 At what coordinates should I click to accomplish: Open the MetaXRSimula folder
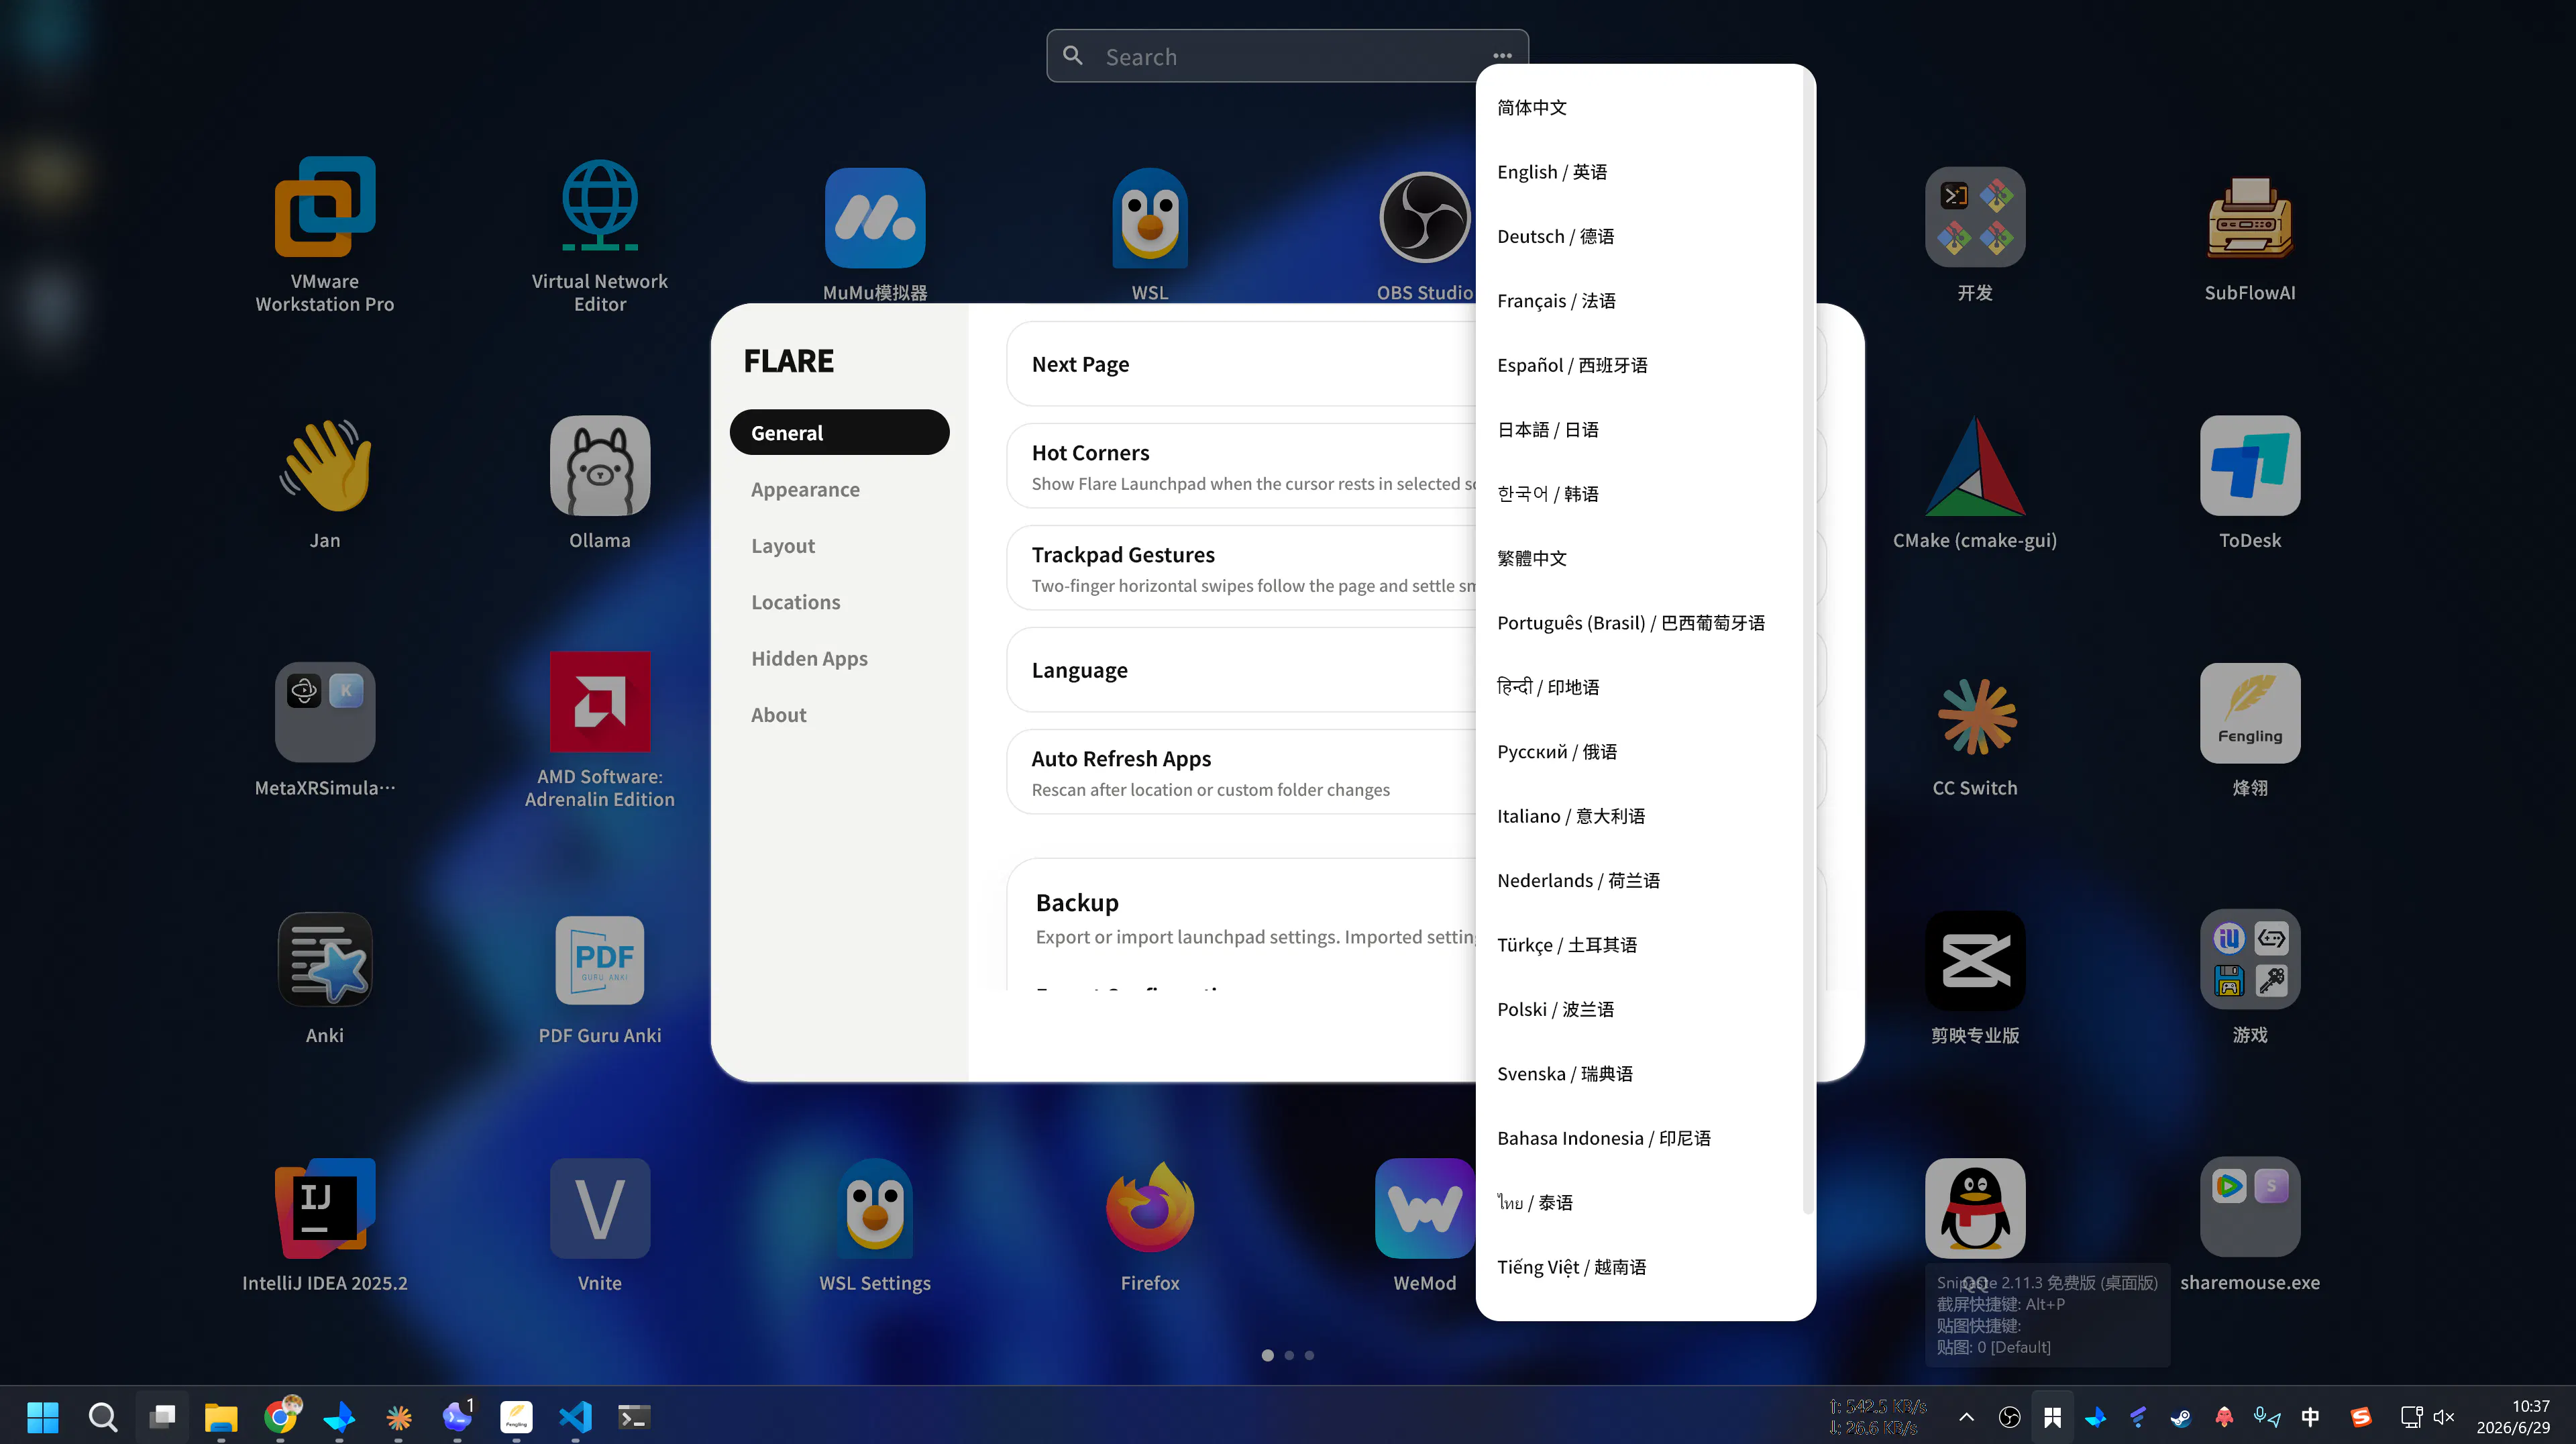click(325, 712)
